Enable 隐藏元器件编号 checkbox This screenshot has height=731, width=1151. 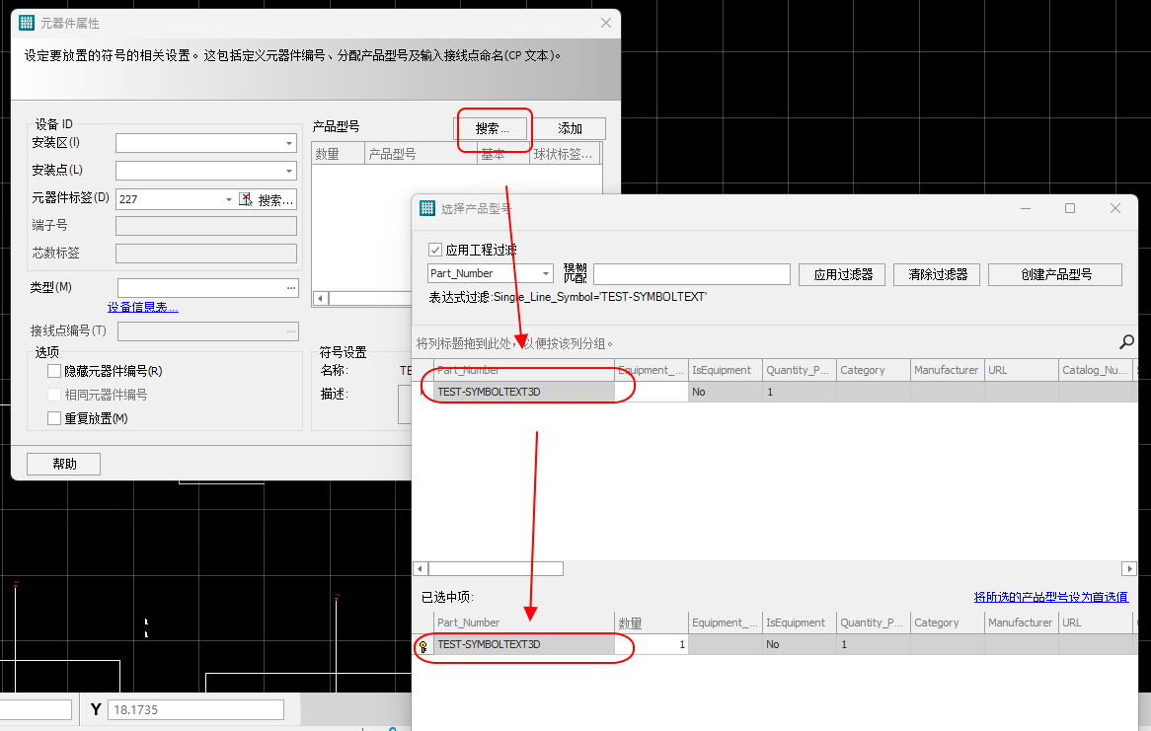[54, 371]
